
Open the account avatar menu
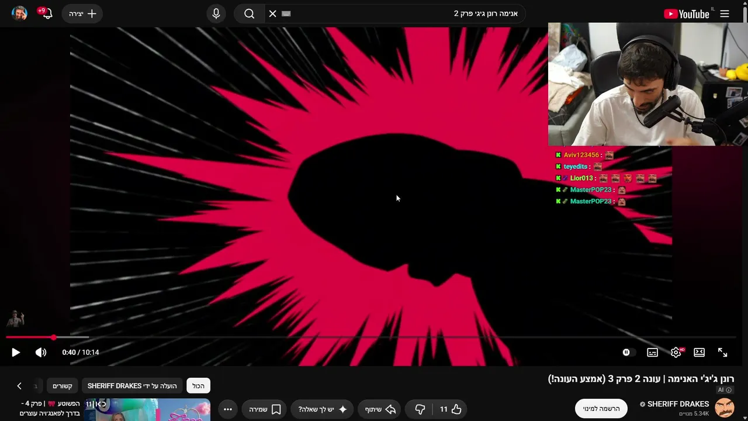(x=19, y=13)
